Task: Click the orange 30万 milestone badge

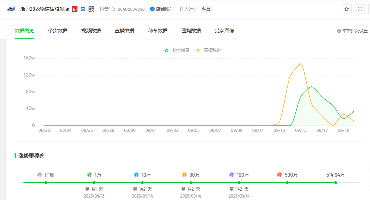Action: pyautogui.click(x=184, y=175)
